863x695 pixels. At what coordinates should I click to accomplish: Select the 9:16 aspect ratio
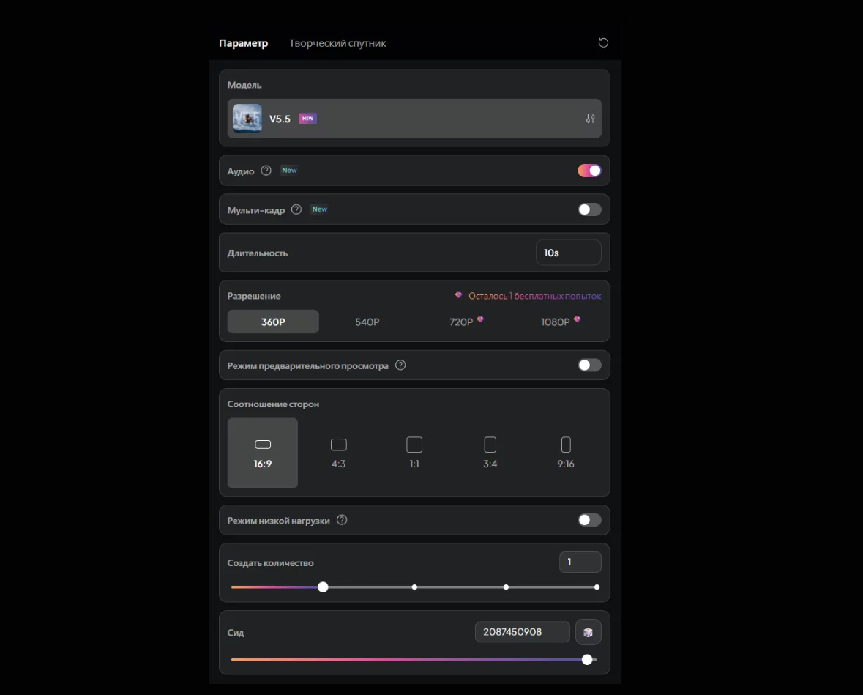566,453
